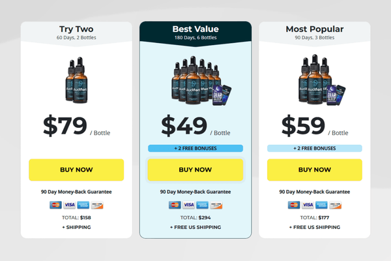
Task: Select the Best Value header tab
Action: pos(195,33)
